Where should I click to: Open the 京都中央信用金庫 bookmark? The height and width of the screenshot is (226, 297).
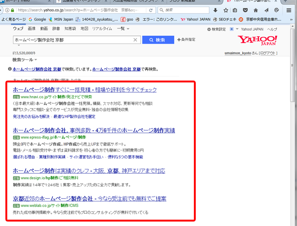point(260,19)
